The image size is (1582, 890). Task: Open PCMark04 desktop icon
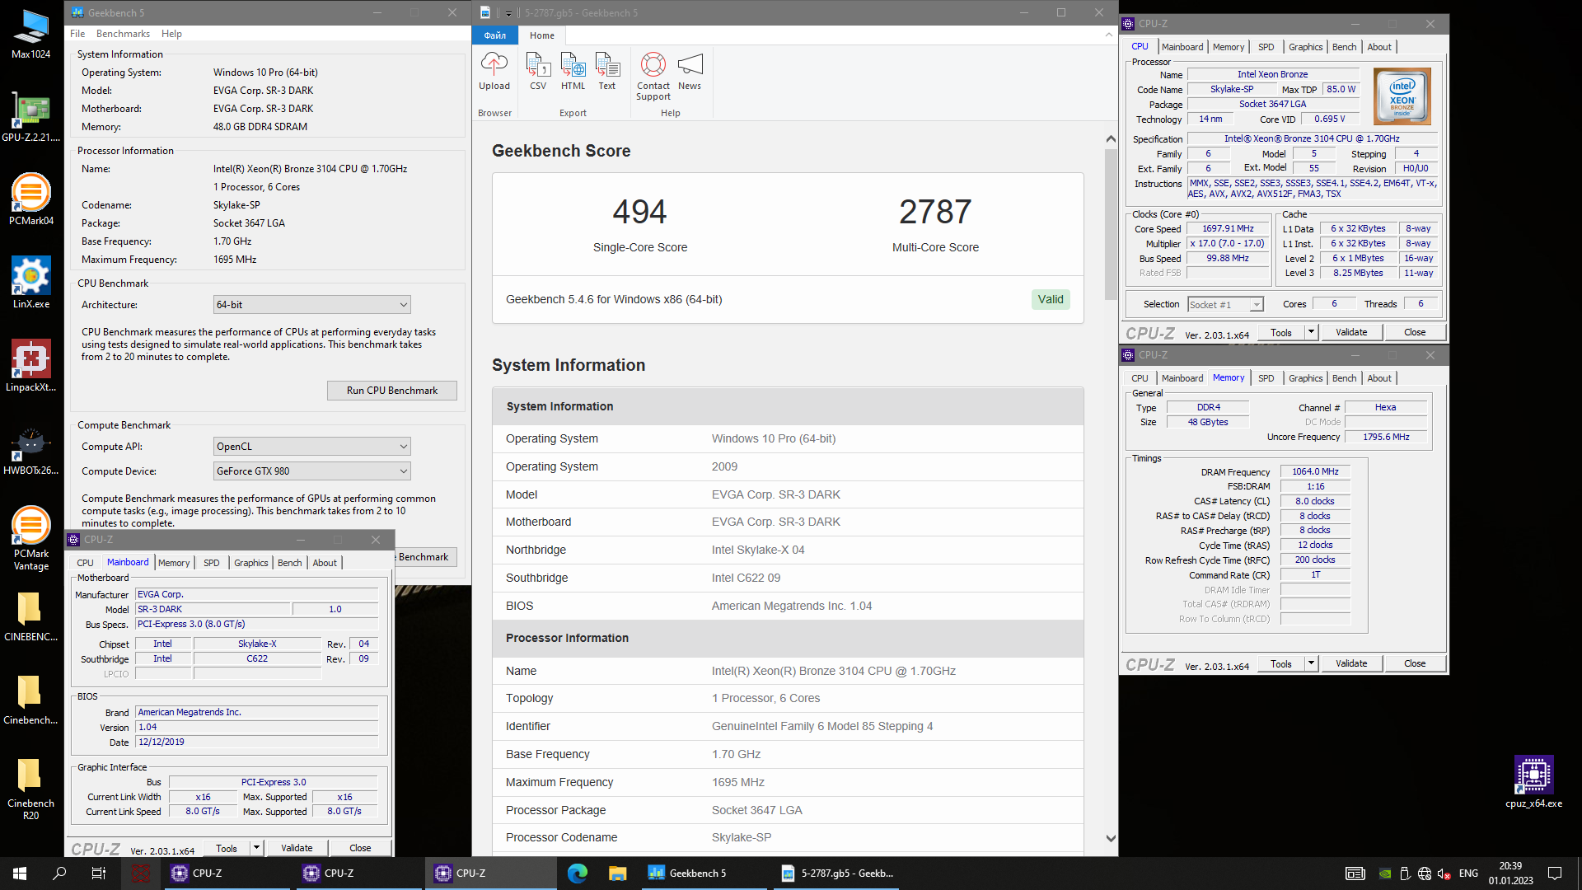point(30,200)
